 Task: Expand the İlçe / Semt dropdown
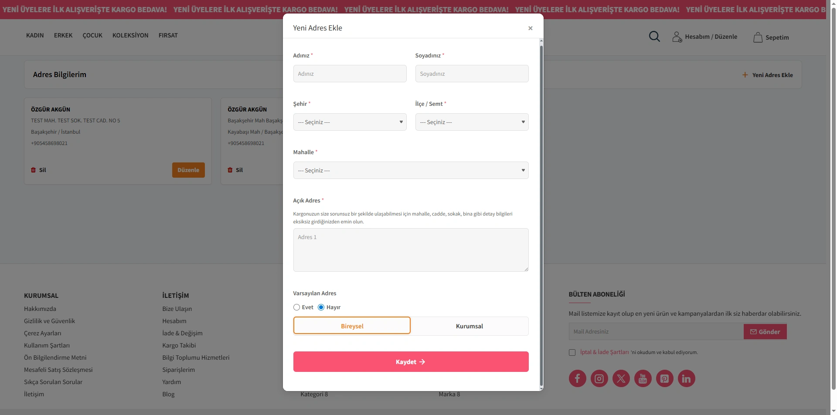(x=472, y=122)
